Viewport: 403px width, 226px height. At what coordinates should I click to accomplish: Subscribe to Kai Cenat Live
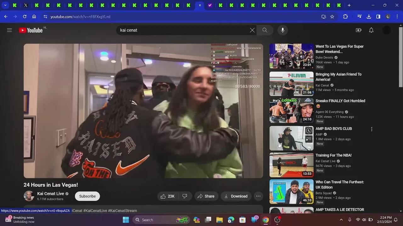click(x=88, y=196)
